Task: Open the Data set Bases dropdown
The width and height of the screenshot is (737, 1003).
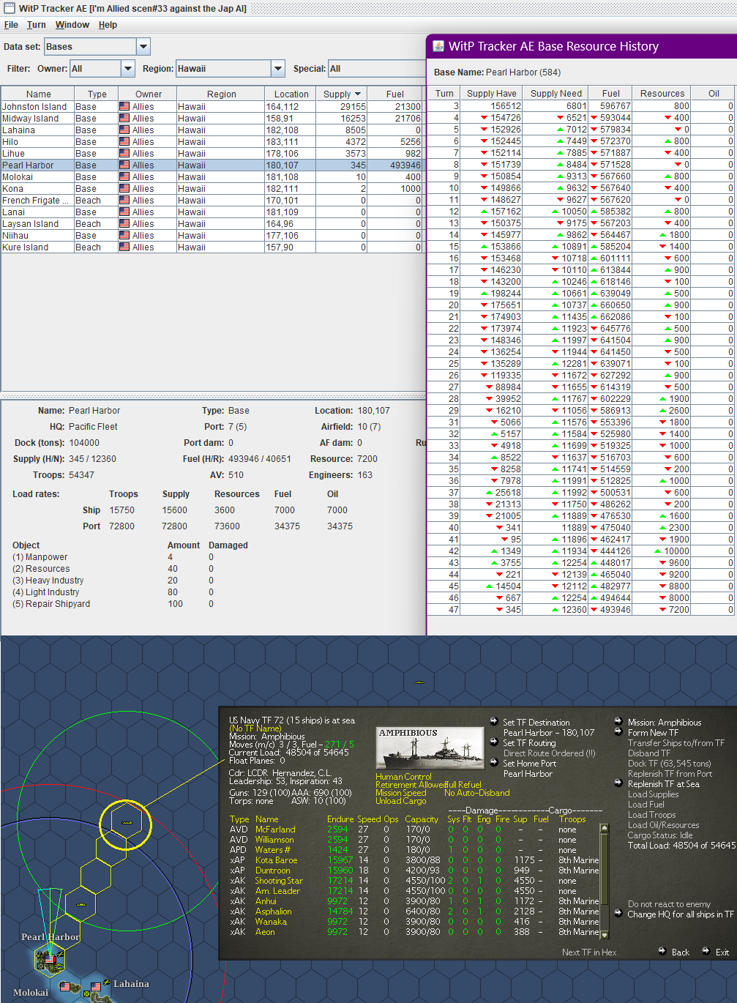Action: pyautogui.click(x=143, y=47)
